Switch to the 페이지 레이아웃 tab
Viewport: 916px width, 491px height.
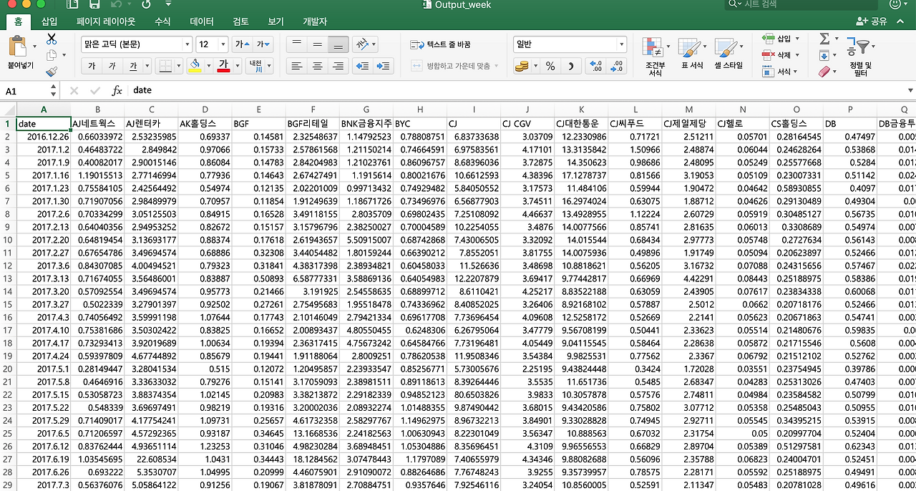pyautogui.click(x=106, y=22)
